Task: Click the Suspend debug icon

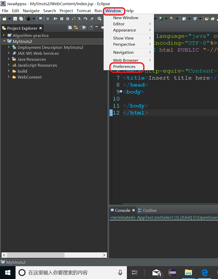Action: 62,19
